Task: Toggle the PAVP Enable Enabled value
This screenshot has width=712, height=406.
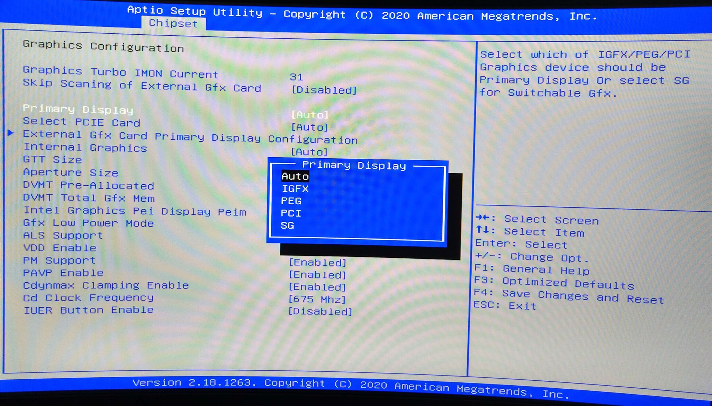Action: click(x=317, y=275)
